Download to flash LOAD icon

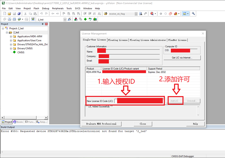point(33,19)
